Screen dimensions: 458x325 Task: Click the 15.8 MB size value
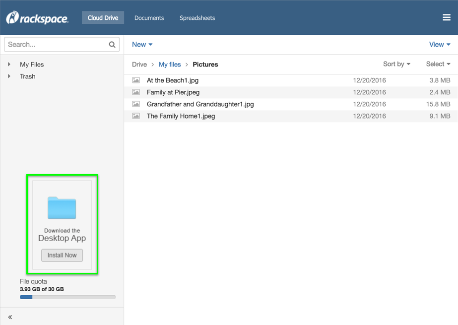tap(438, 104)
